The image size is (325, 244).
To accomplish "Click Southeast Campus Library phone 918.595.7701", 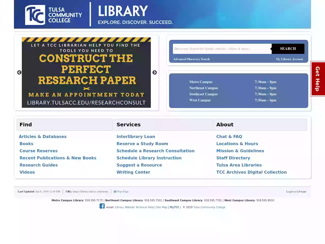I will click(x=213, y=200).
